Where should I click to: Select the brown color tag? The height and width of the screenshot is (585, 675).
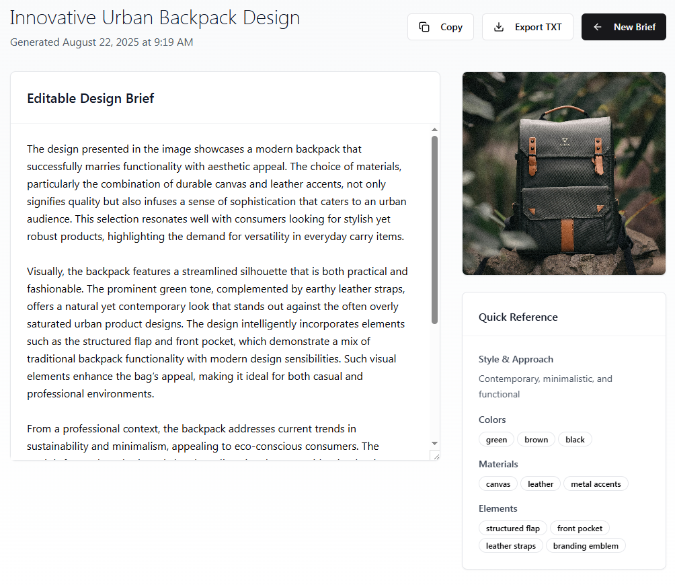(536, 439)
